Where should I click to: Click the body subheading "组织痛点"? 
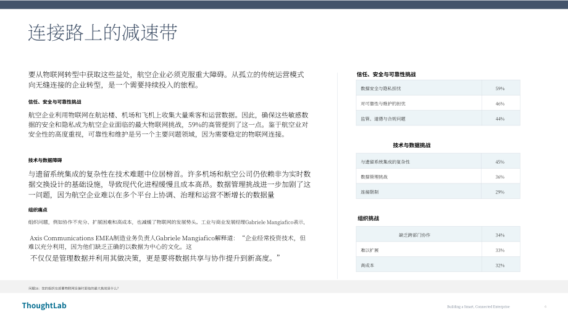tap(38, 209)
